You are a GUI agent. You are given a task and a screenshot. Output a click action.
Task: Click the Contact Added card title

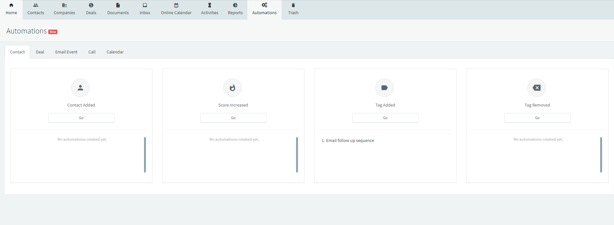tap(81, 105)
